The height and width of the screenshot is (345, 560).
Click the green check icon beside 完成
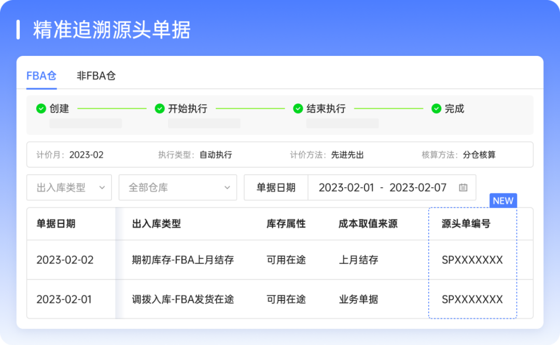click(x=436, y=109)
